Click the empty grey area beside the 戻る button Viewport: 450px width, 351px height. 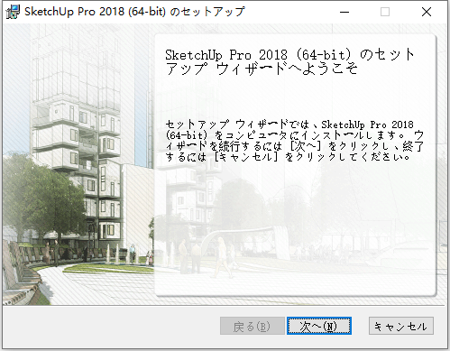click(x=111, y=327)
